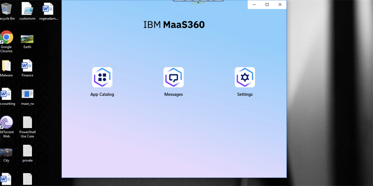Image resolution: width=373 pixels, height=186 pixels.
Task: Minimize the MaaS360 window
Action: click(254, 4)
